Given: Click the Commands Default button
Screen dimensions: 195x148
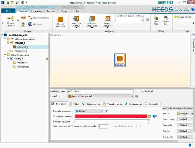Looking at the screenshot, I should 185,125.
